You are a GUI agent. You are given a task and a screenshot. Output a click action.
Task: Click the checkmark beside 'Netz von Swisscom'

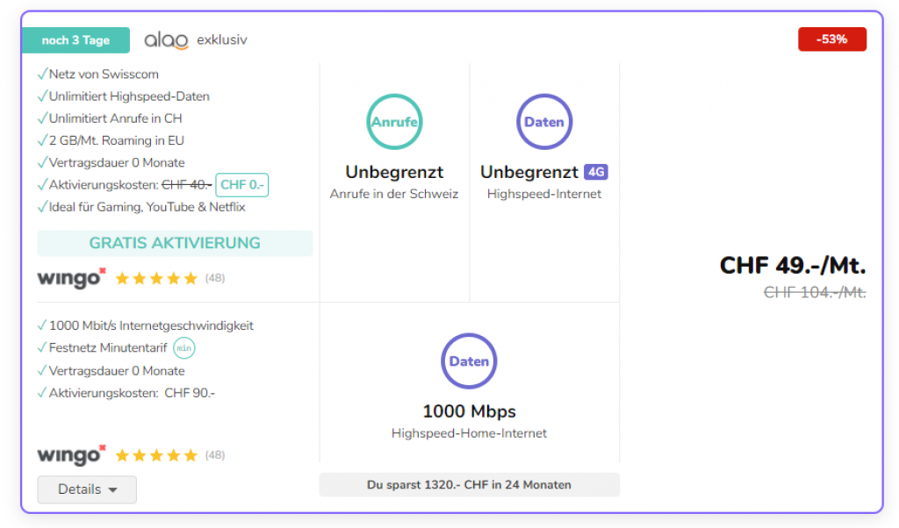(x=42, y=75)
